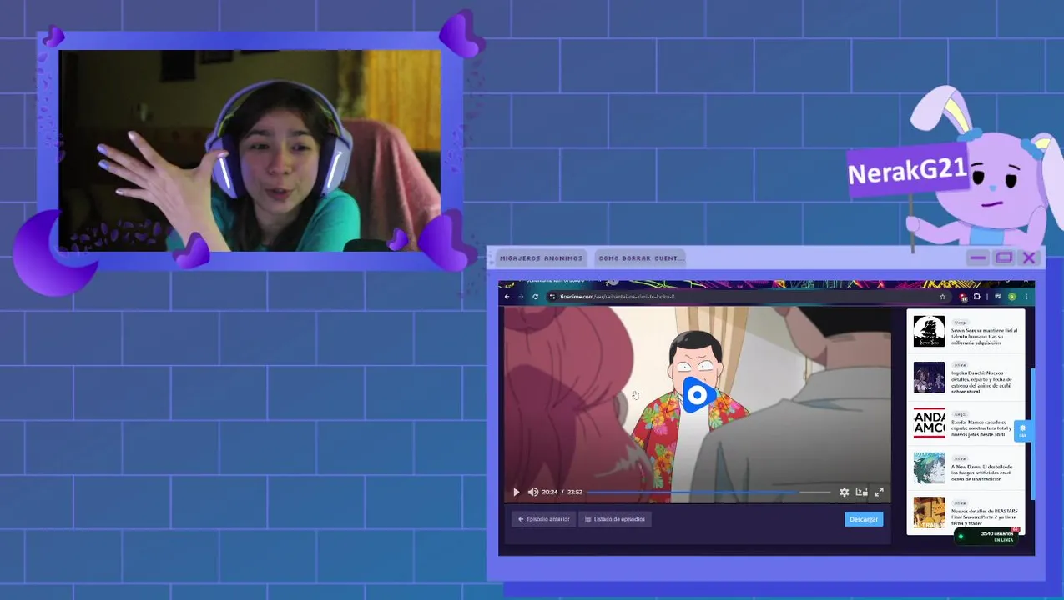Open the Ingoku Danchi news thumbnail
The width and height of the screenshot is (1064, 600).
tap(929, 377)
